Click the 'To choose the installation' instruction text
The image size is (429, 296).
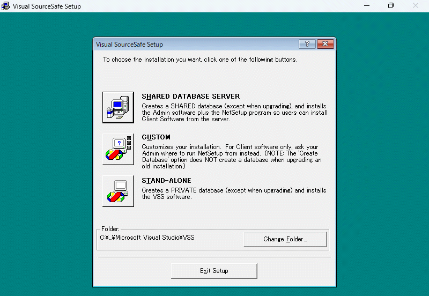200,60
